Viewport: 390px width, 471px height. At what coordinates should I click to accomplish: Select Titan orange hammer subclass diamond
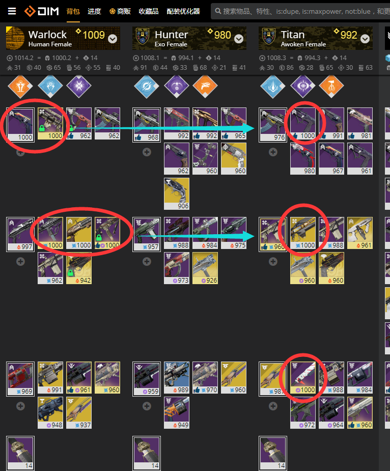(331, 86)
